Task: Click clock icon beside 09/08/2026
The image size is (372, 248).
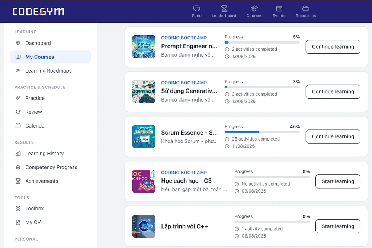Action: click(237, 191)
